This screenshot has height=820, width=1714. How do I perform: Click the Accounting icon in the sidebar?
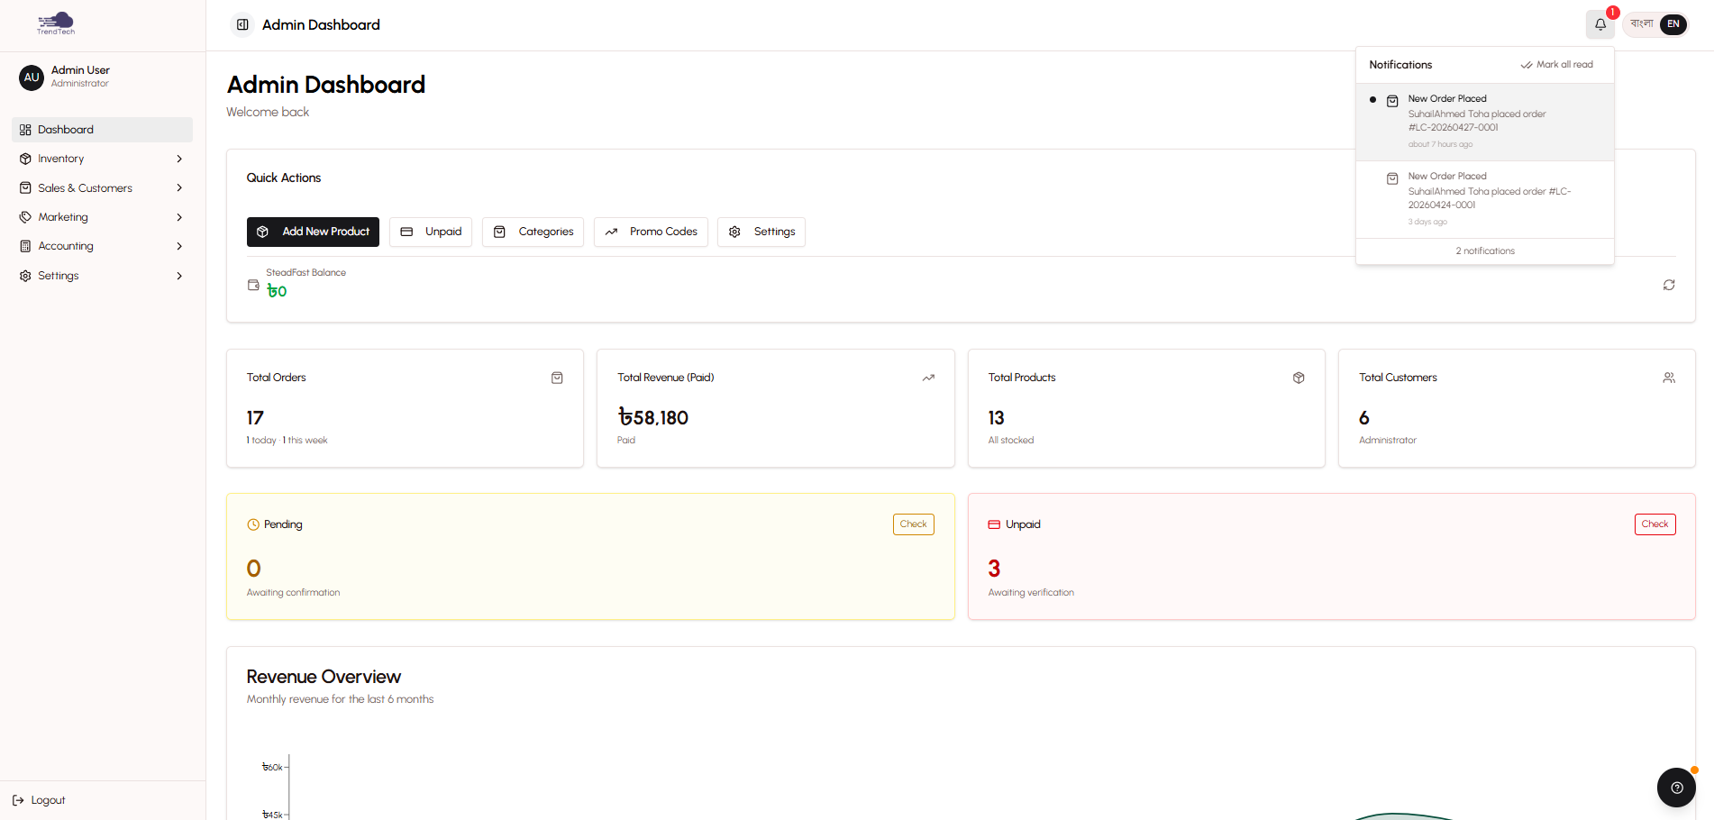click(25, 245)
